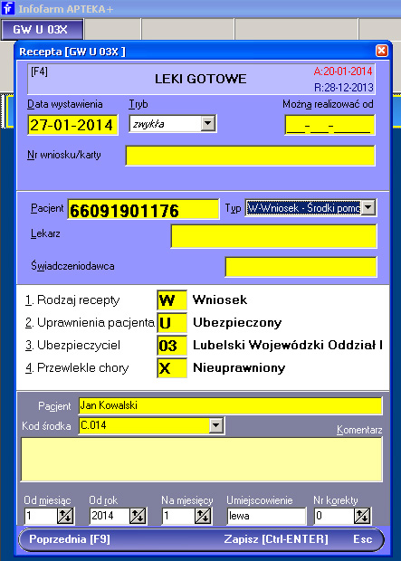This screenshot has width=401, height=561.
Task: Click Poprzednia [F9] button
Action: tap(70, 539)
